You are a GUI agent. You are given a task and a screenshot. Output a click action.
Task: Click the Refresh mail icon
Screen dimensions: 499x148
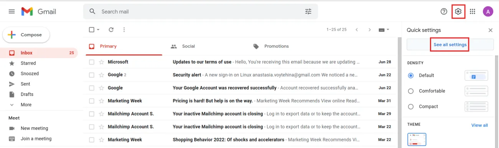pyautogui.click(x=111, y=29)
